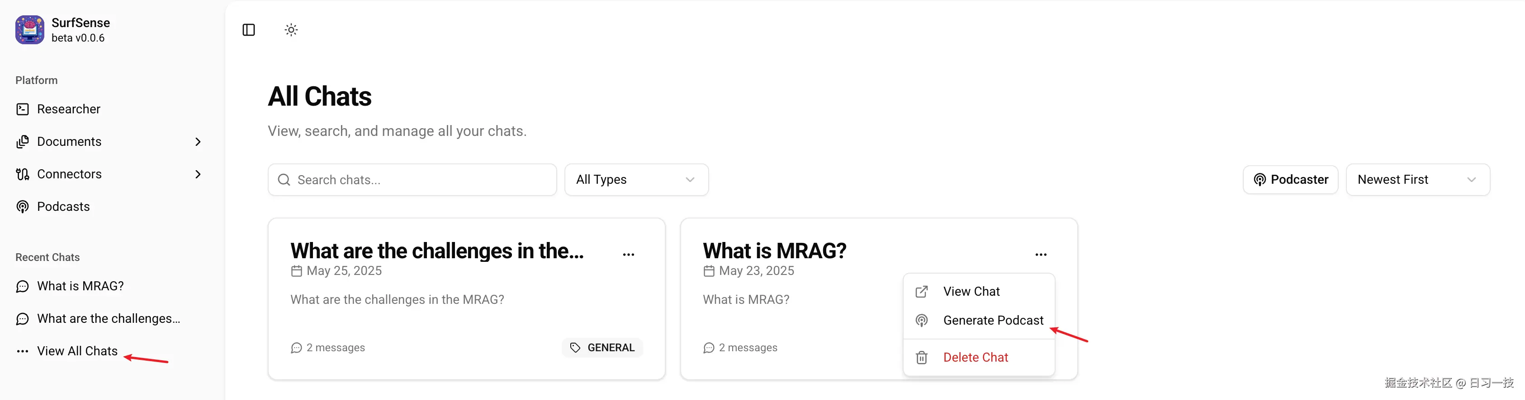Expand the Connectors submenu chevron
The height and width of the screenshot is (400, 1525).
pyautogui.click(x=198, y=174)
